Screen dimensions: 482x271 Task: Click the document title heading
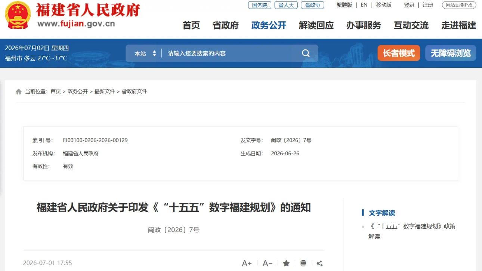174,208
